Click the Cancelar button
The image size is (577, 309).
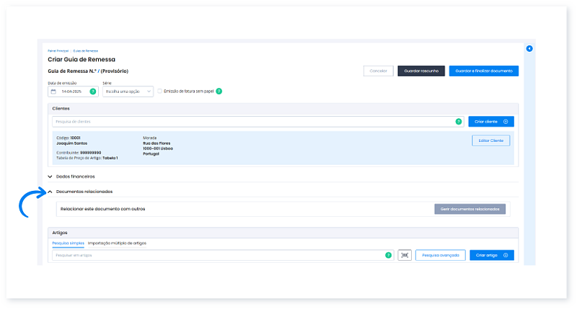point(379,71)
